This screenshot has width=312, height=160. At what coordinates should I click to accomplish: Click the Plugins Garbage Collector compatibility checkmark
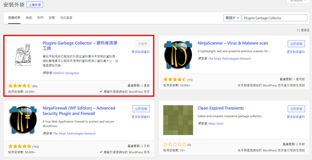(x=101, y=92)
